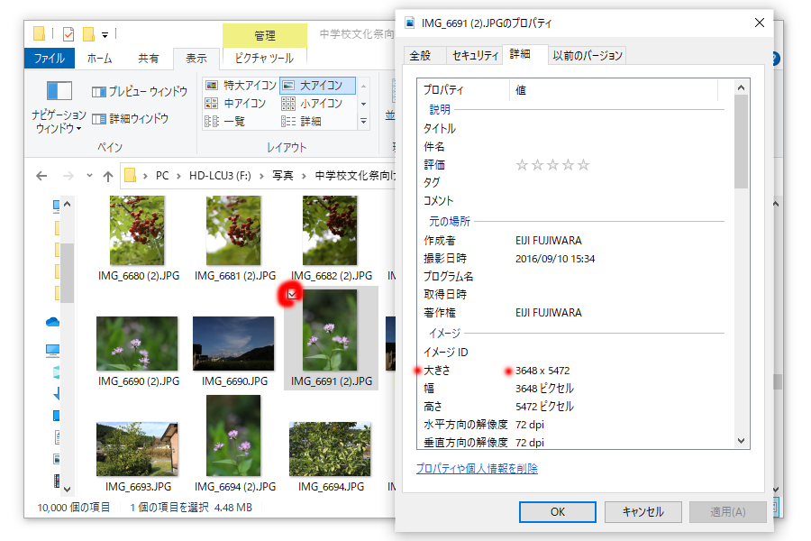811x541 pixels.
Task: Click PC in the address bar
Action: [162, 176]
